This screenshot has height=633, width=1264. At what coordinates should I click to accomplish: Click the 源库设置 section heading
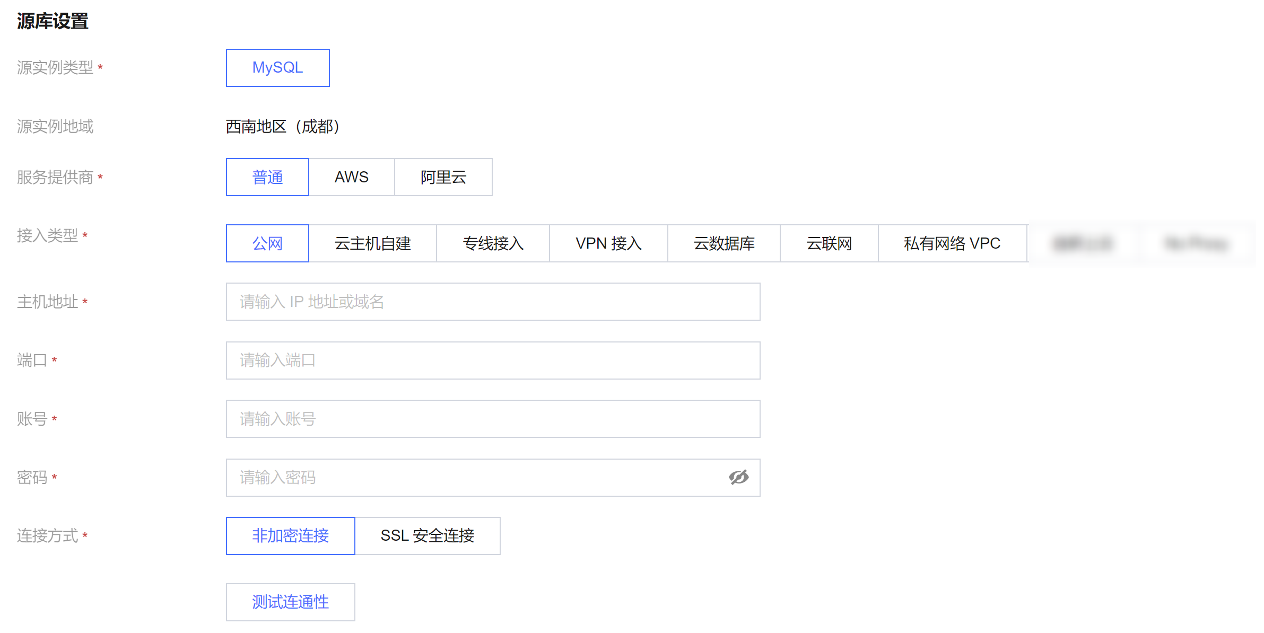click(x=53, y=22)
